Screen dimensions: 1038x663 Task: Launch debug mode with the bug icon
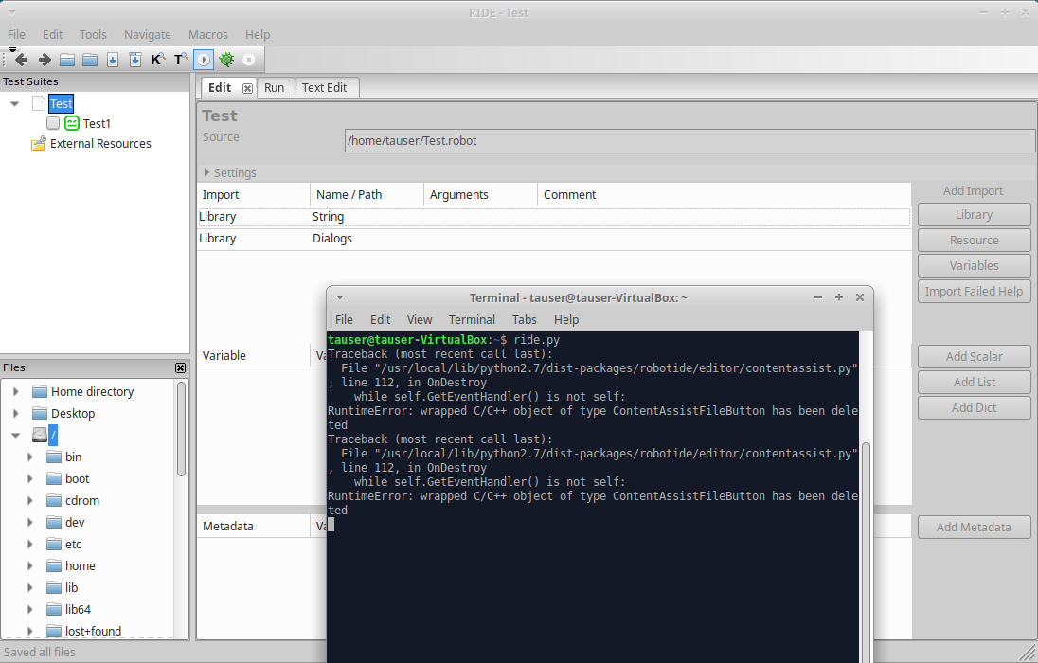(226, 59)
